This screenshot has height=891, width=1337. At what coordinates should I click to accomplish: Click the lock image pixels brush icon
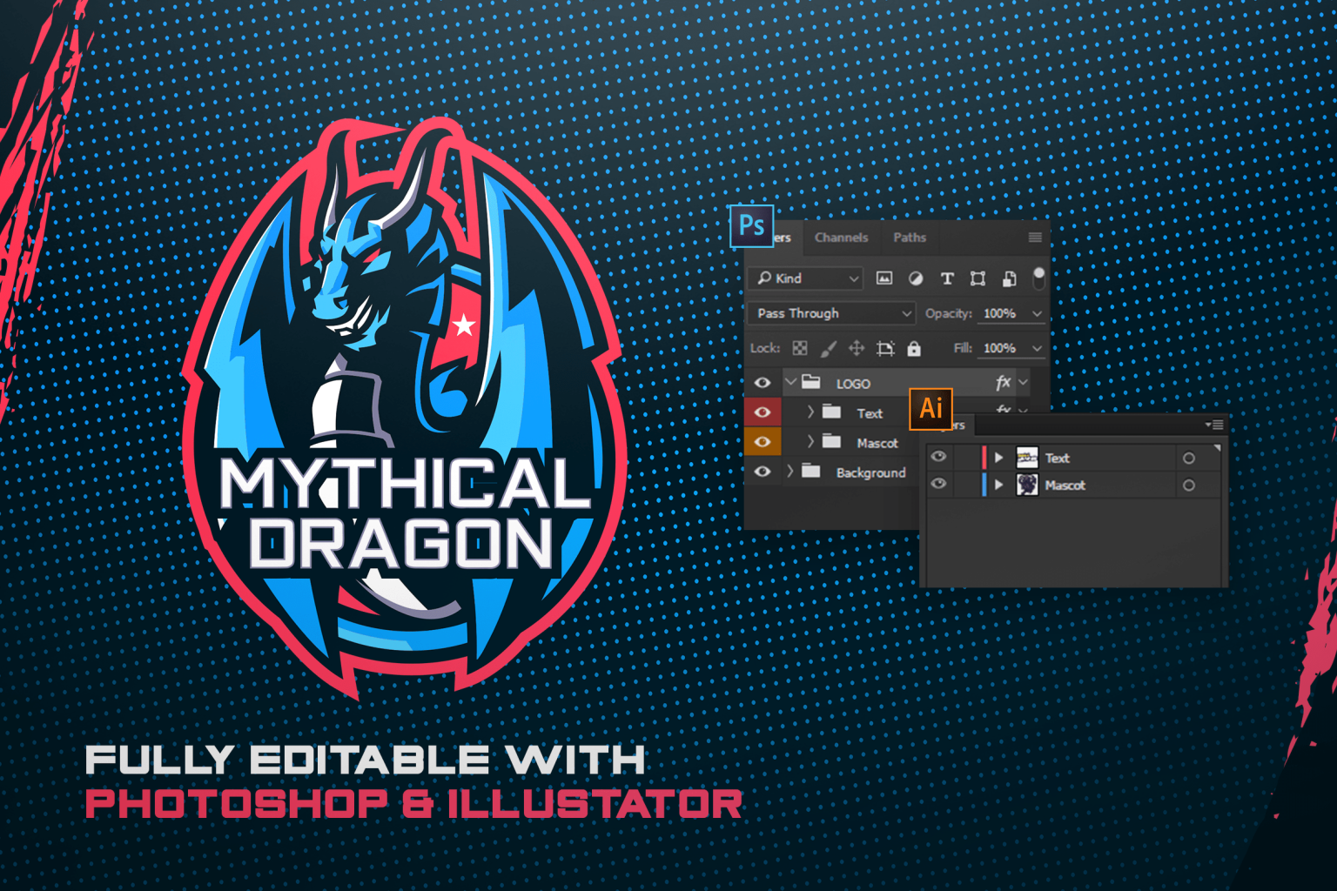(x=828, y=349)
